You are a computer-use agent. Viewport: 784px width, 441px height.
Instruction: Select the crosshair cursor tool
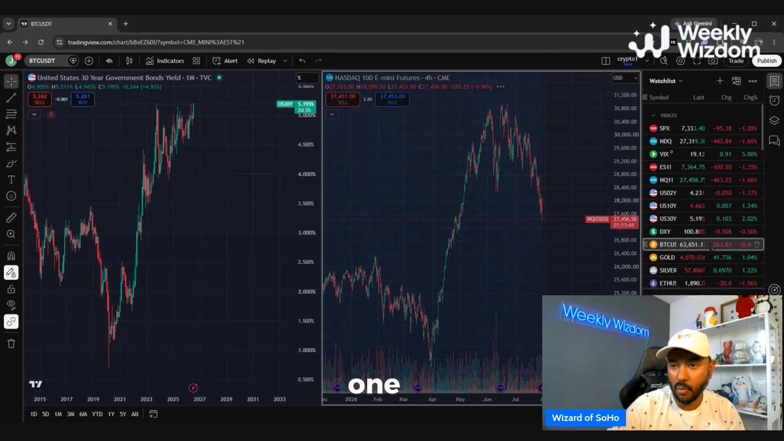click(11, 81)
